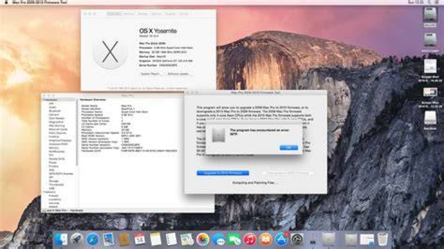Select the topmost hard drive desktop icon
Screen dimensions: 444x249
[x=430, y=15]
